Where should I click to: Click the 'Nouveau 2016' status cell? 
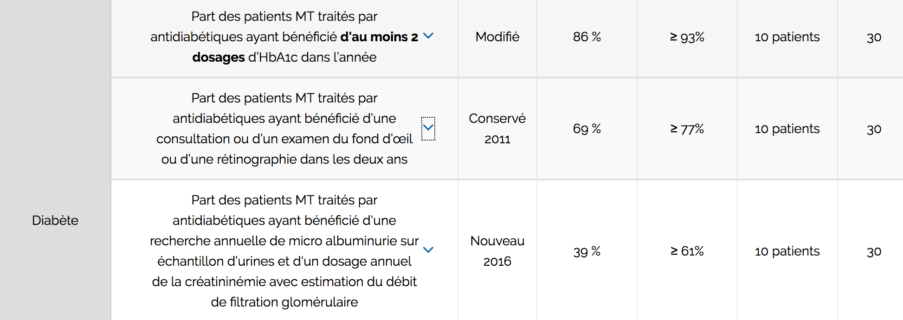coord(497,251)
